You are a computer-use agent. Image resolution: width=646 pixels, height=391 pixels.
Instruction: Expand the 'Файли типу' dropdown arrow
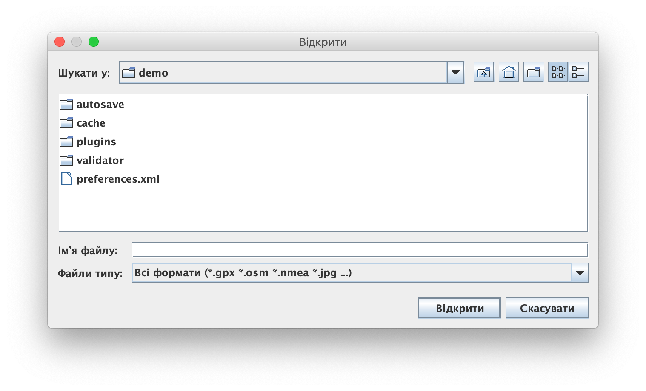click(x=580, y=273)
